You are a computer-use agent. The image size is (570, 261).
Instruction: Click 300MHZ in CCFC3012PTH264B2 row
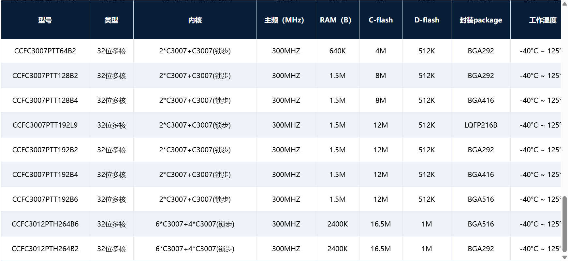(286, 249)
